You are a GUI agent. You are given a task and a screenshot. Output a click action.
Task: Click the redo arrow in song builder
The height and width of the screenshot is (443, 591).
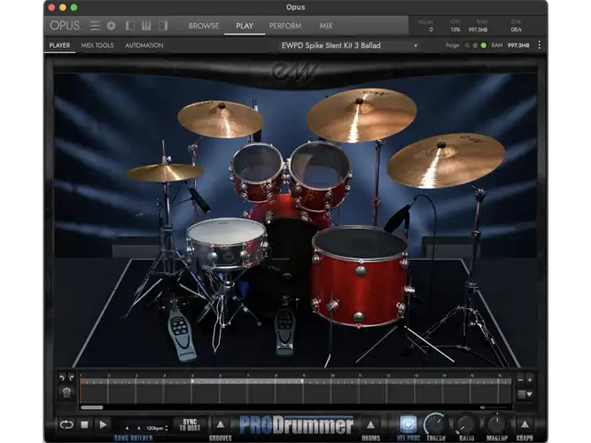pos(71,377)
